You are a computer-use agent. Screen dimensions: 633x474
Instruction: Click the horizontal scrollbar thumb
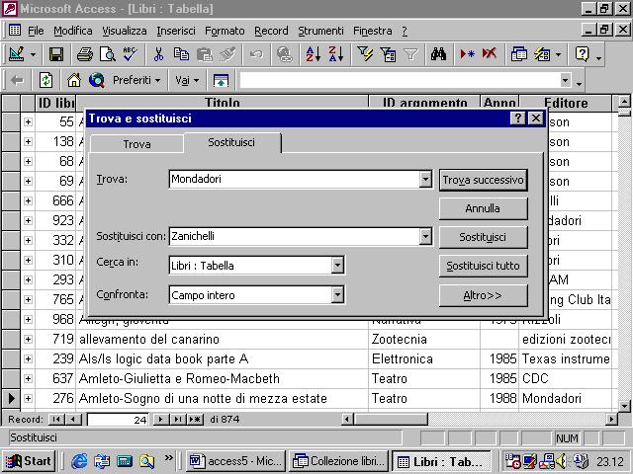[391, 420]
